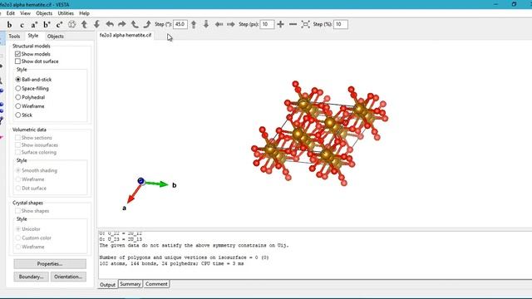Click the Step (px) input field
The image size is (532, 299).
[x=267, y=24]
